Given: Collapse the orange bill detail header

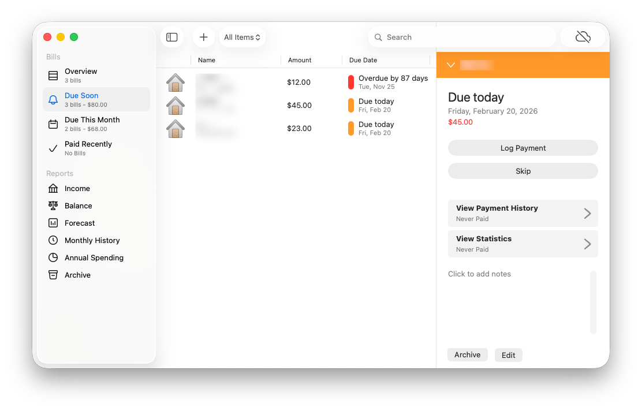Looking at the screenshot, I should [451, 65].
